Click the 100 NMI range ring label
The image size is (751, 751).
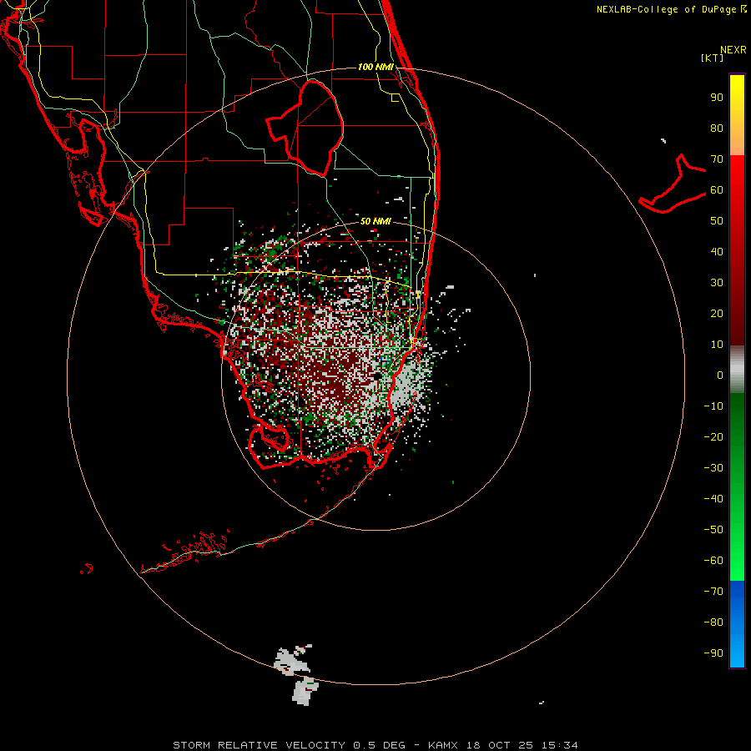(375, 67)
